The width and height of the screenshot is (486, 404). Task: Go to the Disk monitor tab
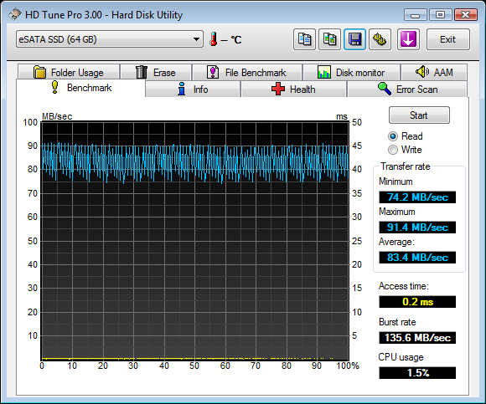point(351,73)
